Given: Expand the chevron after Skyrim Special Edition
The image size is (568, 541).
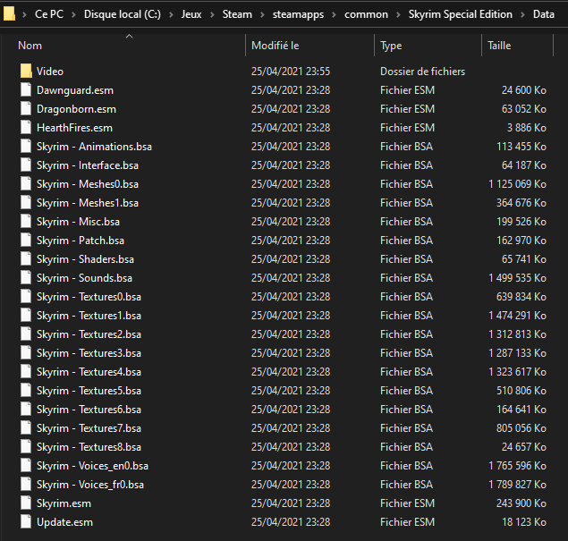Looking at the screenshot, I should click(x=522, y=14).
